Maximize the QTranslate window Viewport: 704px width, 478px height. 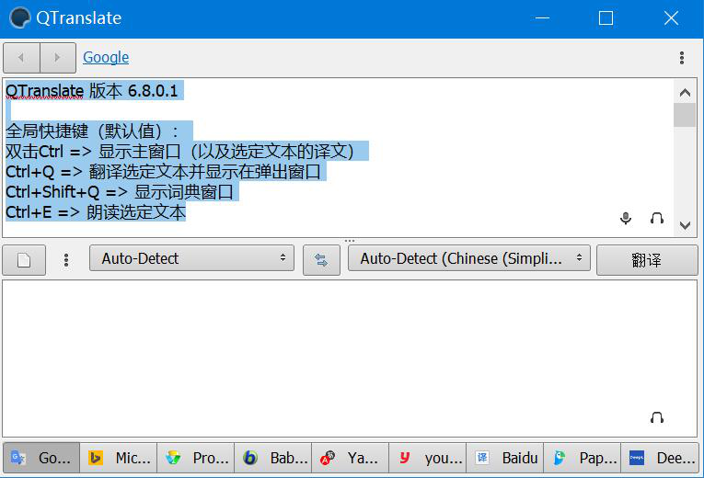pos(606,18)
